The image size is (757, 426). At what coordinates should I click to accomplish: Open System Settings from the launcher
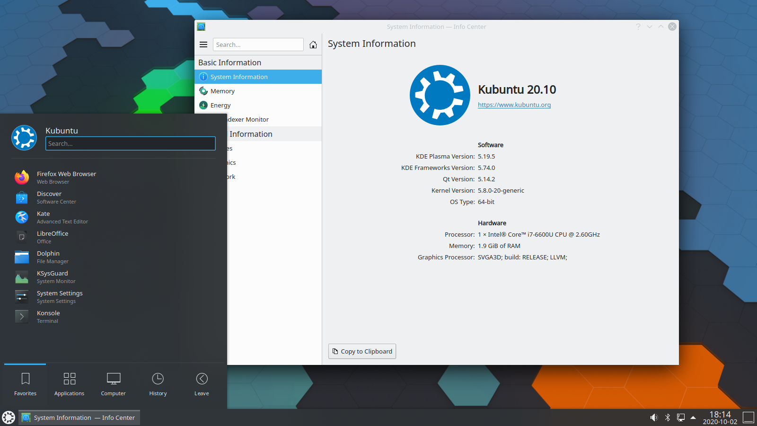(x=114, y=297)
